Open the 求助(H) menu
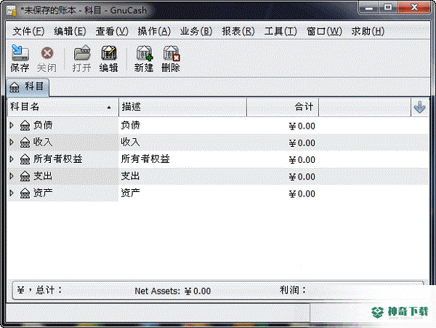 tap(368, 31)
